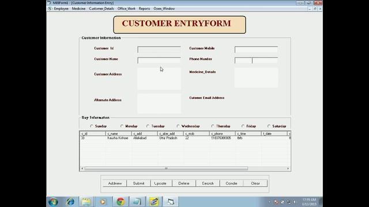The width and height of the screenshot is (369, 207).
Task: Click the c_id column header
Action: click(93, 133)
